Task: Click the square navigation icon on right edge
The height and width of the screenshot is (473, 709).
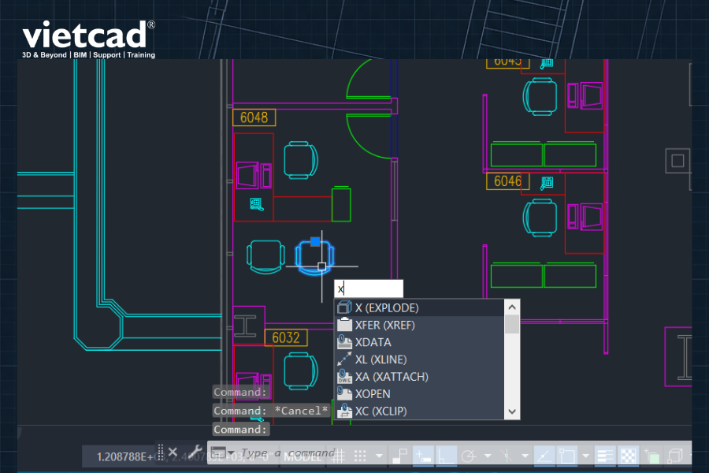Action: (677, 161)
